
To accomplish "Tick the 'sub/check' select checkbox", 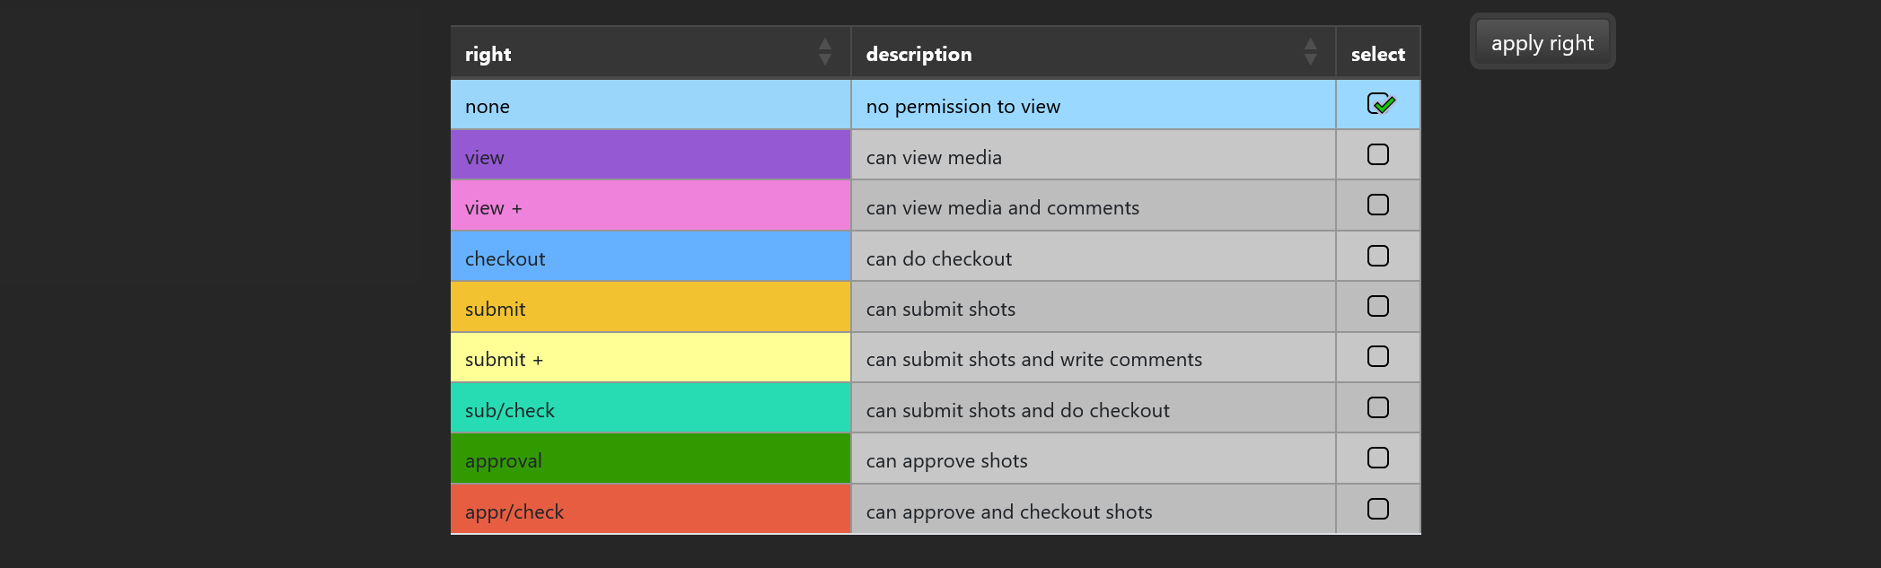I will 1378,408.
